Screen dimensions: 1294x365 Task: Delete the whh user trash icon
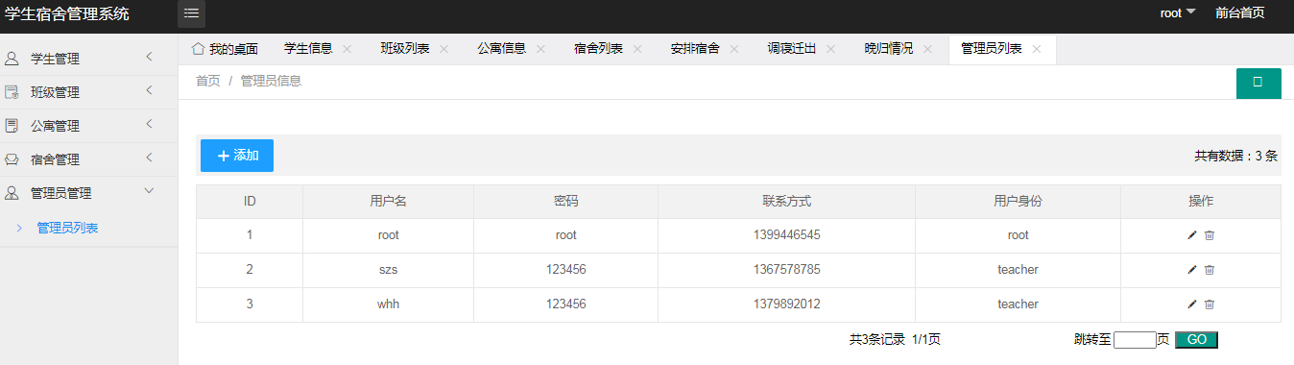click(x=1210, y=304)
